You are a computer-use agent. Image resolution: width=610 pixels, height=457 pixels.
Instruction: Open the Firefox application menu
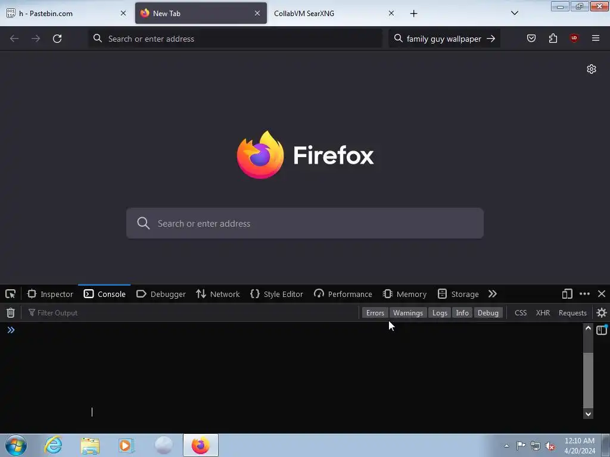pyautogui.click(x=595, y=38)
